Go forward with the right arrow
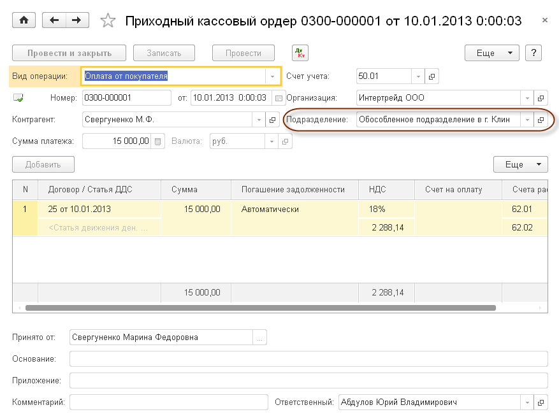Image resolution: width=559 pixels, height=419 pixels. 76,20
